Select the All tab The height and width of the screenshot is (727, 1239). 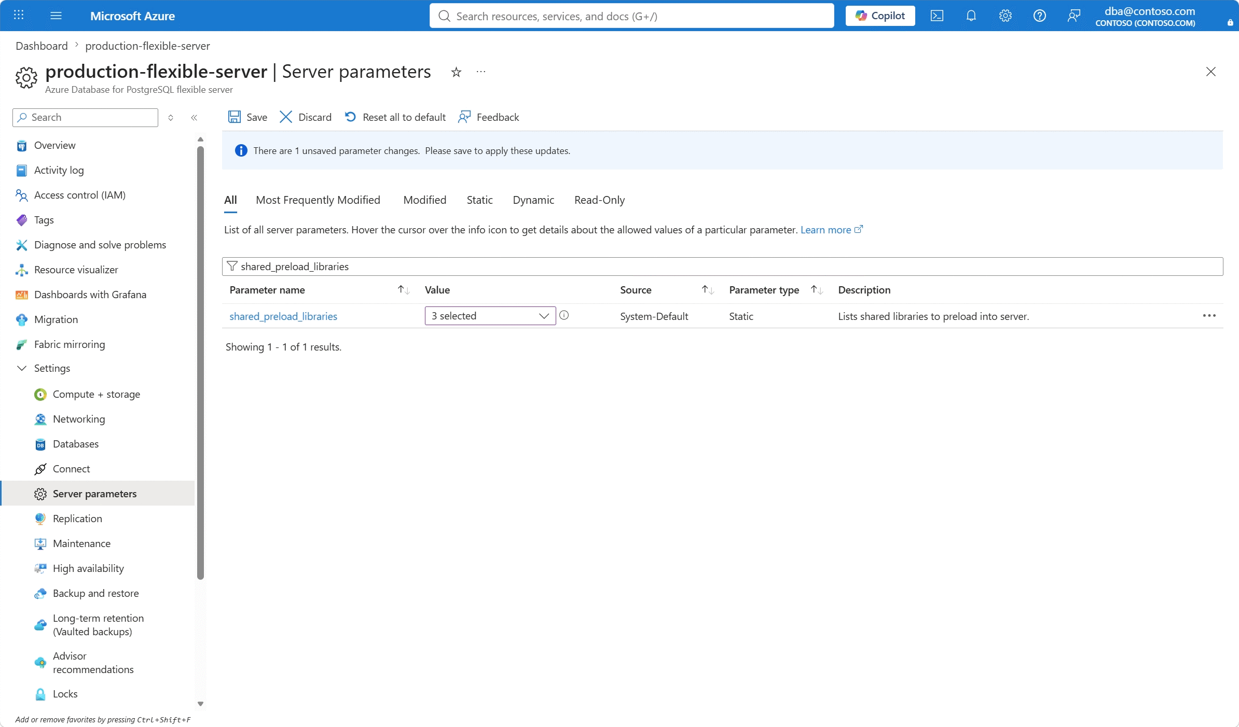click(230, 200)
